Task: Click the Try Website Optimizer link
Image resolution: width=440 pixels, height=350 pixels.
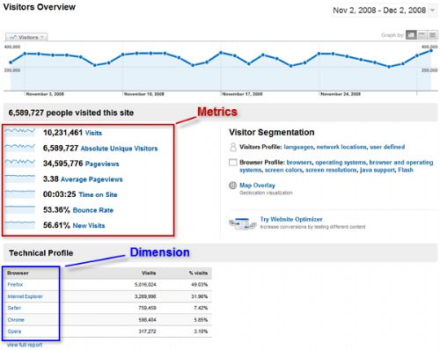Action: pyautogui.click(x=291, y=219)
